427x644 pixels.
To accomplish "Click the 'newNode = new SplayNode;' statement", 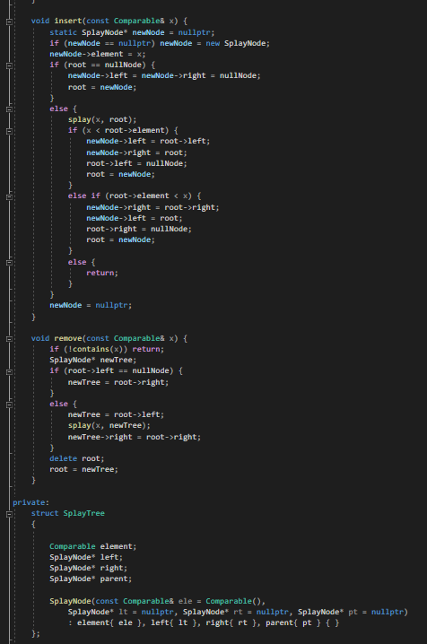I will click(214, 43).
